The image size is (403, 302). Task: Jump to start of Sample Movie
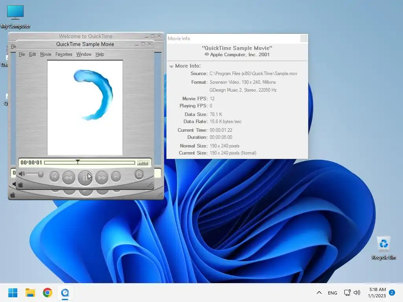(x=54, y=177)
